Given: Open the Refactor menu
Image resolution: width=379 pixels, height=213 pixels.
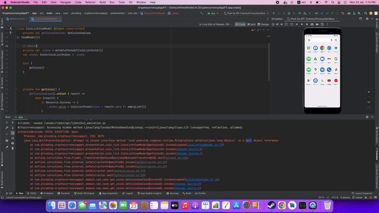Looking at the screenshot, I should click(x=91, y=2).
